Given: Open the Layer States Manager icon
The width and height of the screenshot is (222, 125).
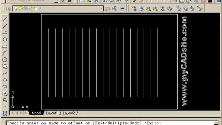Looking at the screenshot, I should [x=122, y=9].
